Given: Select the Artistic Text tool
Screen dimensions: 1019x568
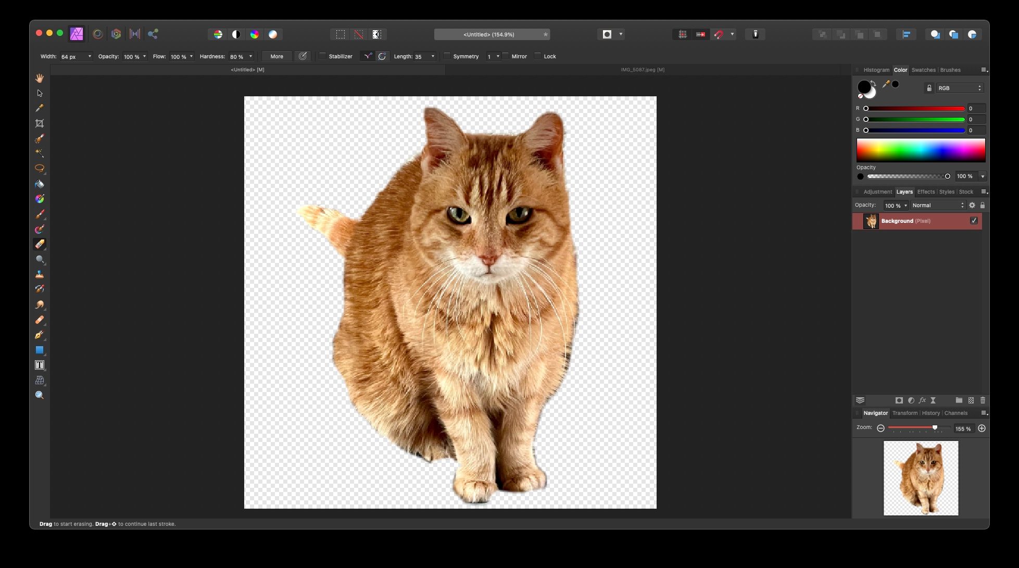Looking at the screenshot, I should click(40, 365).
